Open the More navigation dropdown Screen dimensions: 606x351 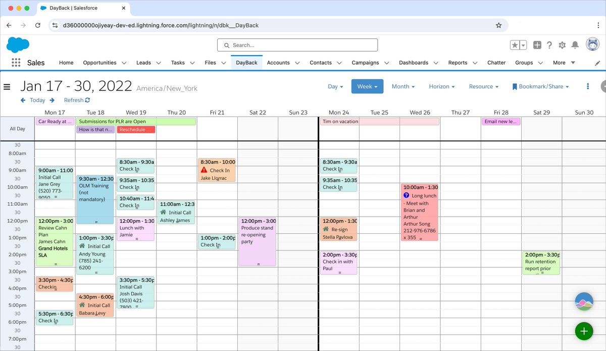click(x=564, y=63)
